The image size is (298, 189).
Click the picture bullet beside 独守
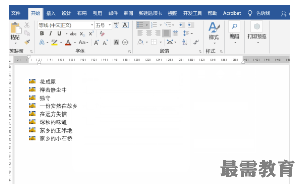(x=32, y=98)
